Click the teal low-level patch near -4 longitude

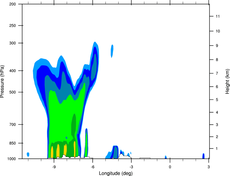[x=116, y=152]
